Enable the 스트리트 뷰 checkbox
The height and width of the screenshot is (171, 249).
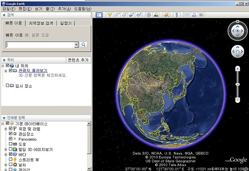(11, 159)
